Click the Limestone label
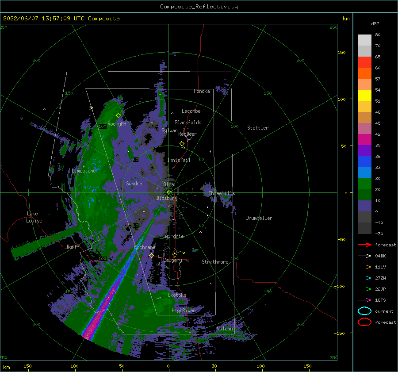398x372 pixels. pyautogui.click(x=84, y=171)
